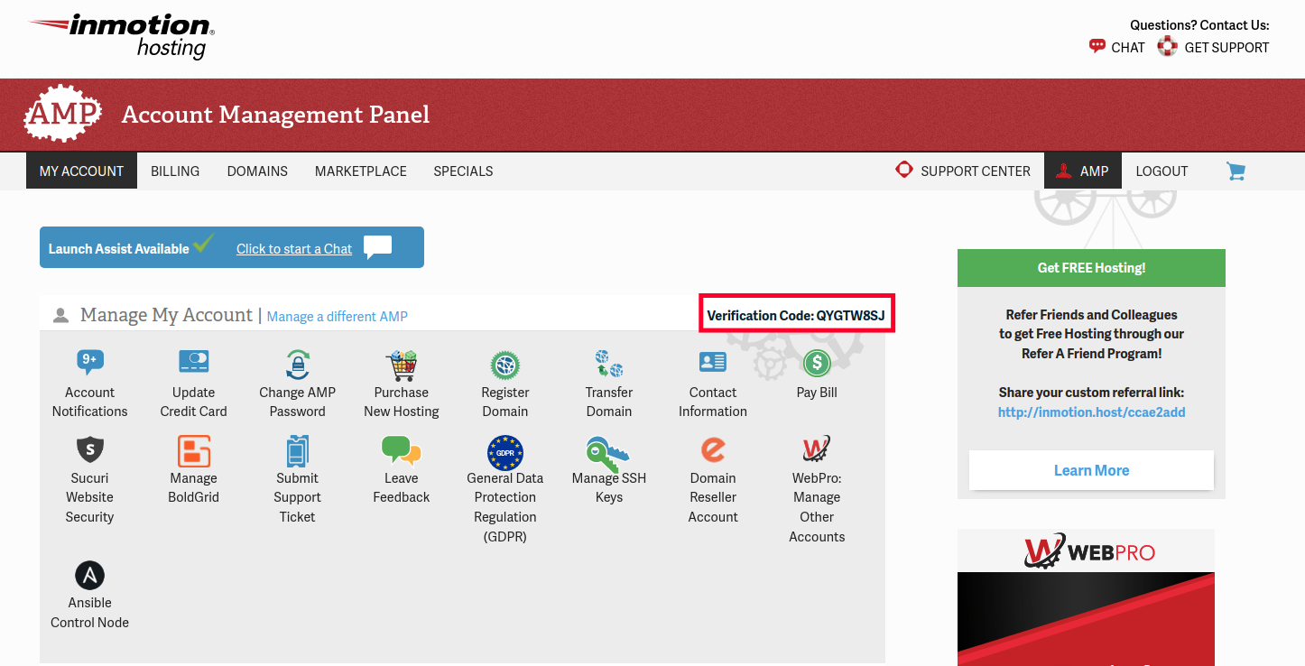Screen dimensions: 1305x666
Task: Open the Domains menu item
Action: tap(257, 171)
